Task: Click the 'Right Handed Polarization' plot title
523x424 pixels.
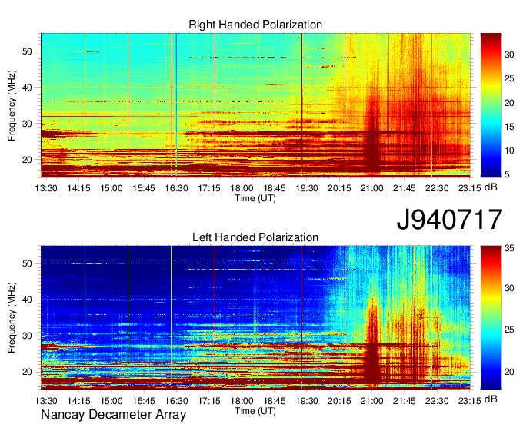Action: 255,25
